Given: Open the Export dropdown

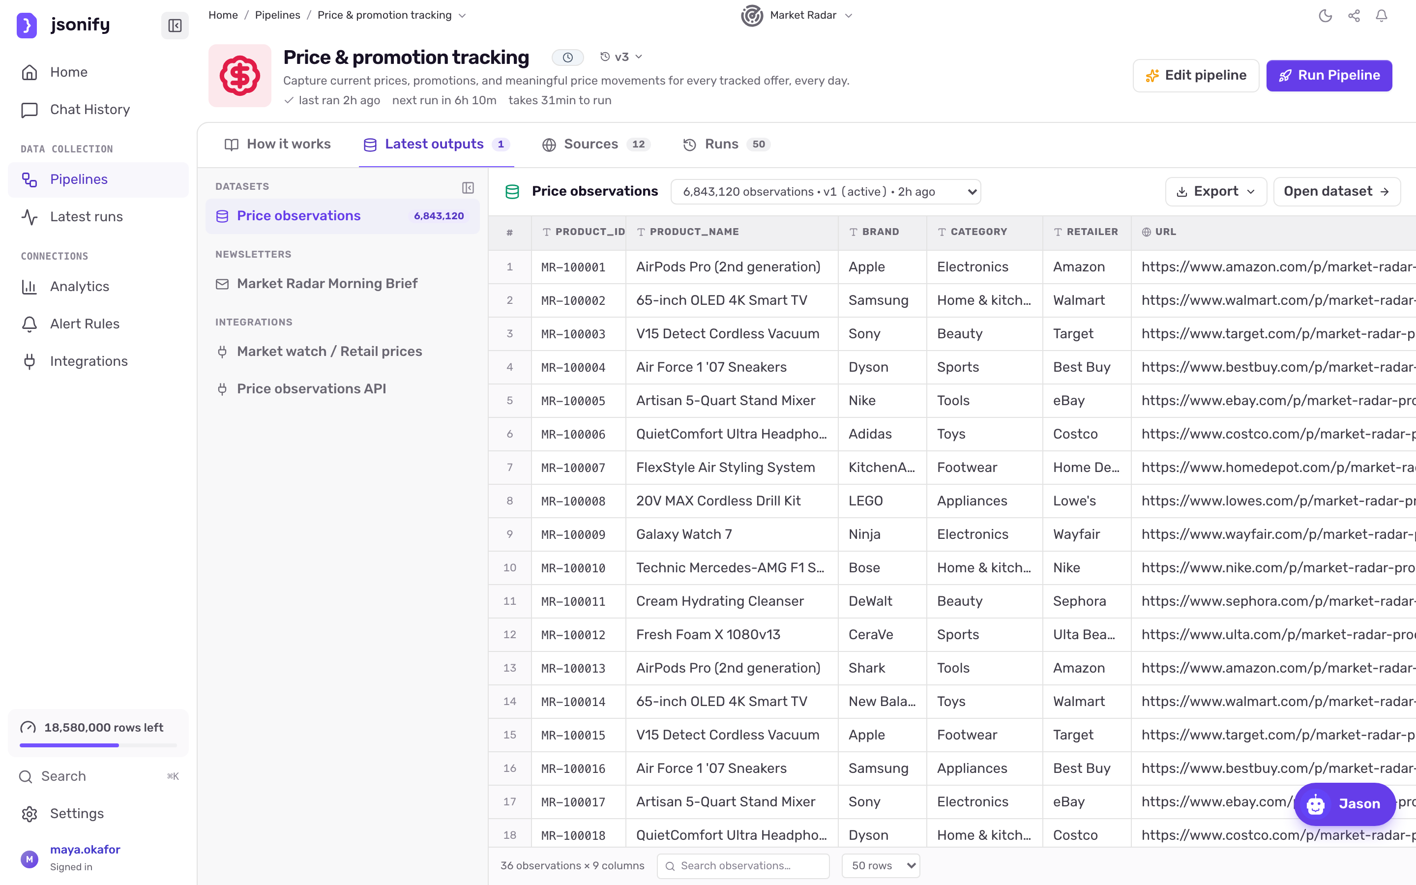Looking at the screenshot, I should pyautogui.click(x=1216, y=191).
